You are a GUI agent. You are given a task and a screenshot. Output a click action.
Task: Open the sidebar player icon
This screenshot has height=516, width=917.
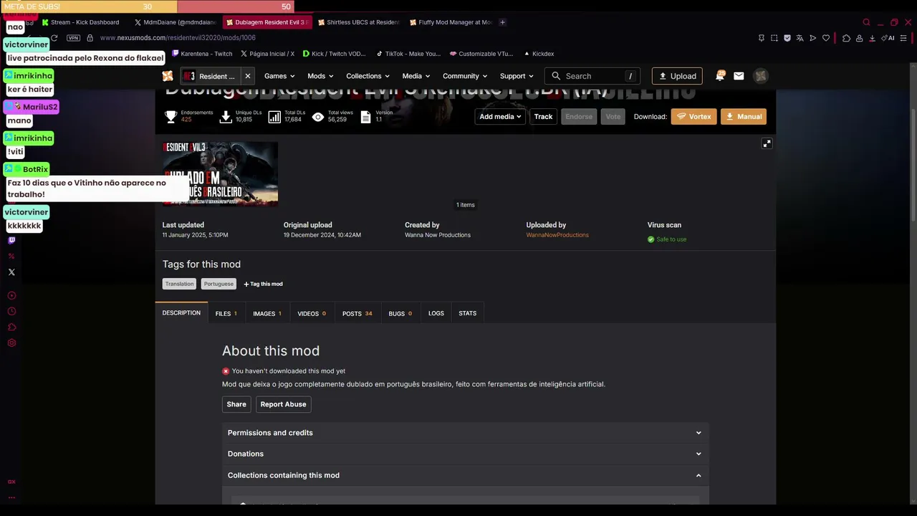pos(11,295)
